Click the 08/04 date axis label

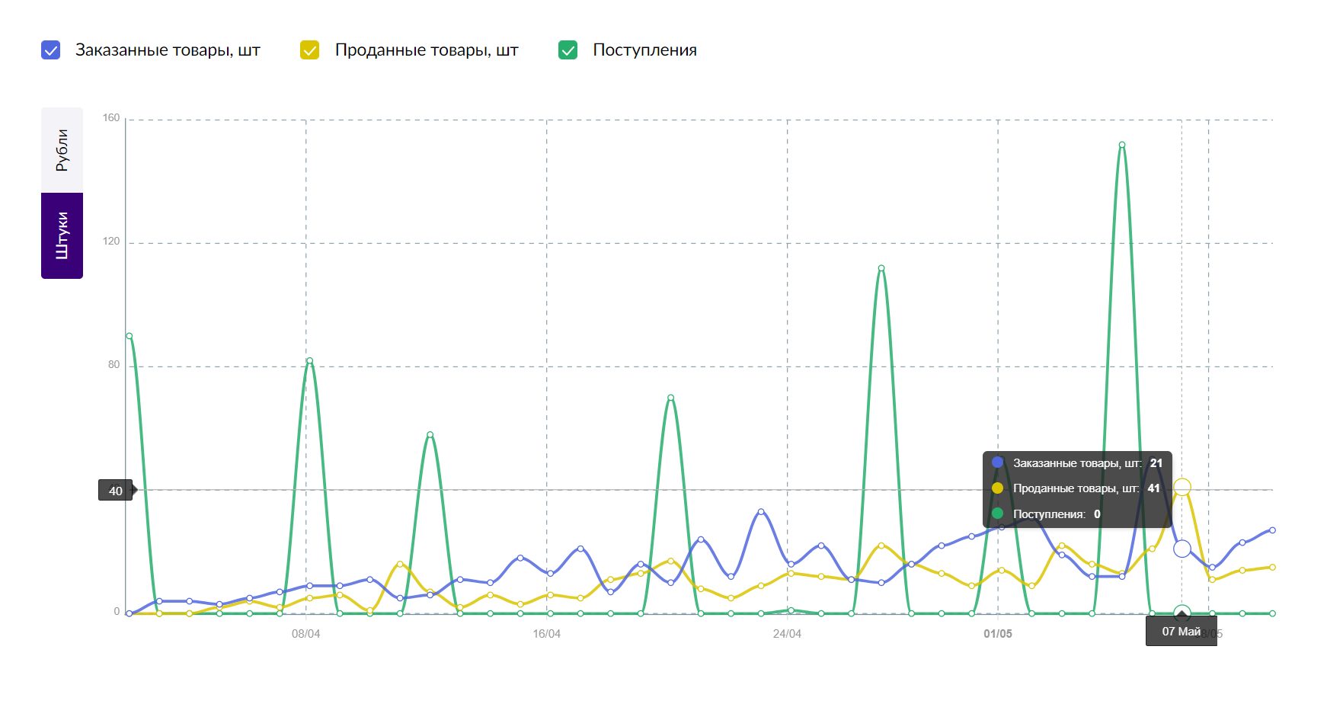point(305,634)
